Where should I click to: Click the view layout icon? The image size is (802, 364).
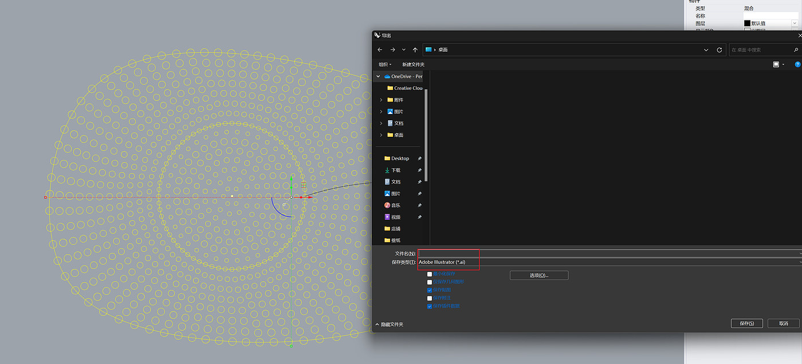pos(776,65)
